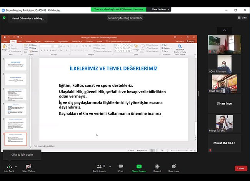Start recording with the Record button
250x181 pixels.
click(157, 168)
